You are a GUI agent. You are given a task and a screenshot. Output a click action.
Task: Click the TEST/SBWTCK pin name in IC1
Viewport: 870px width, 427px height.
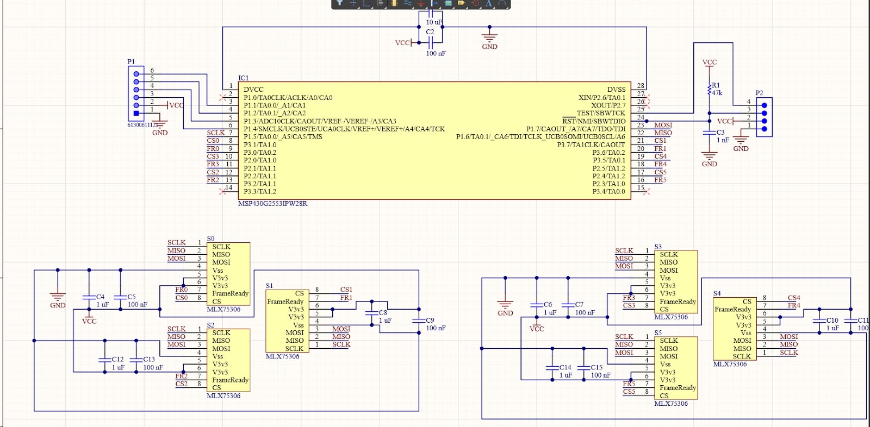(x=601, y=113)
